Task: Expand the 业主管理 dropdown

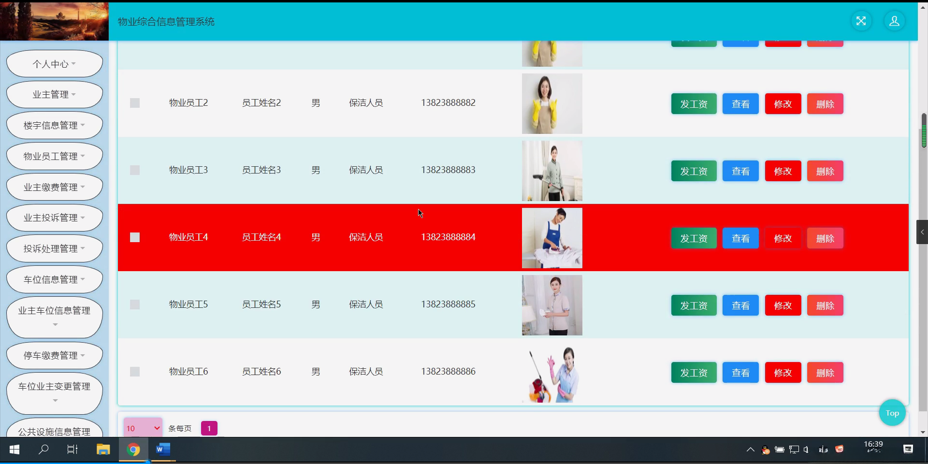Action: click(x=54, y=94)
